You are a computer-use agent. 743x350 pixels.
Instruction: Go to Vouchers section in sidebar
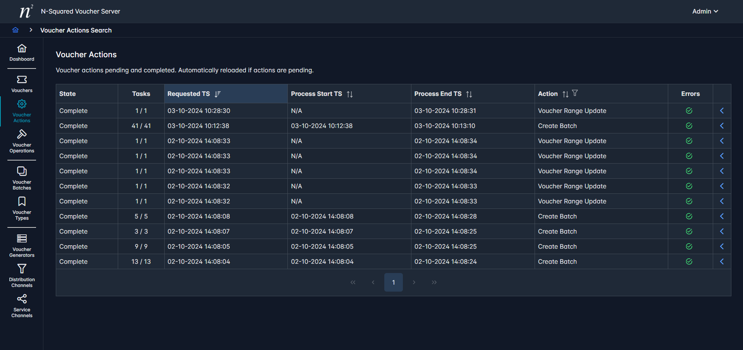click(22, 84)
